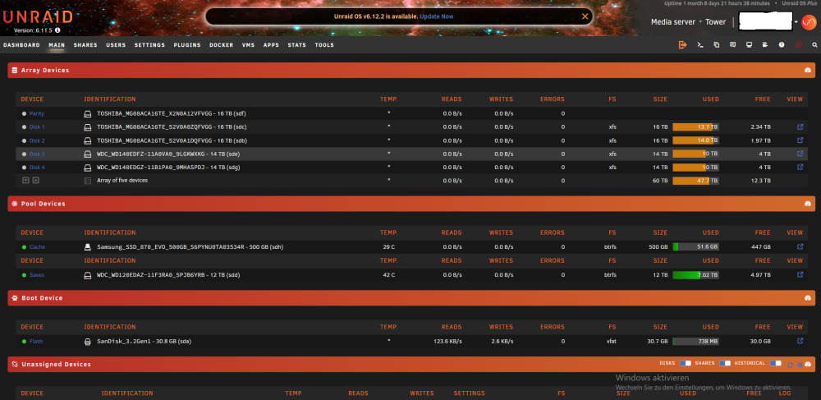
Task: Open the Cache pool device link
Action: pyautogui.click(x=37, y=247)
